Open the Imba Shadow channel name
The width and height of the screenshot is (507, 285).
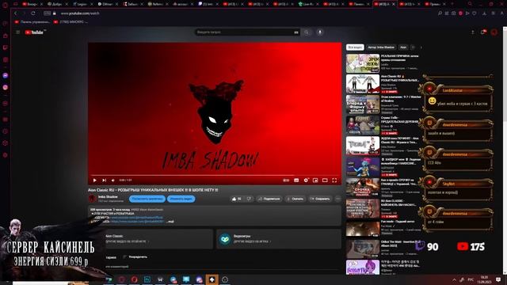tap(108, 197)
